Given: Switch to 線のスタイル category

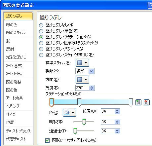Looking at the screenshot, I should coord(16,33).
